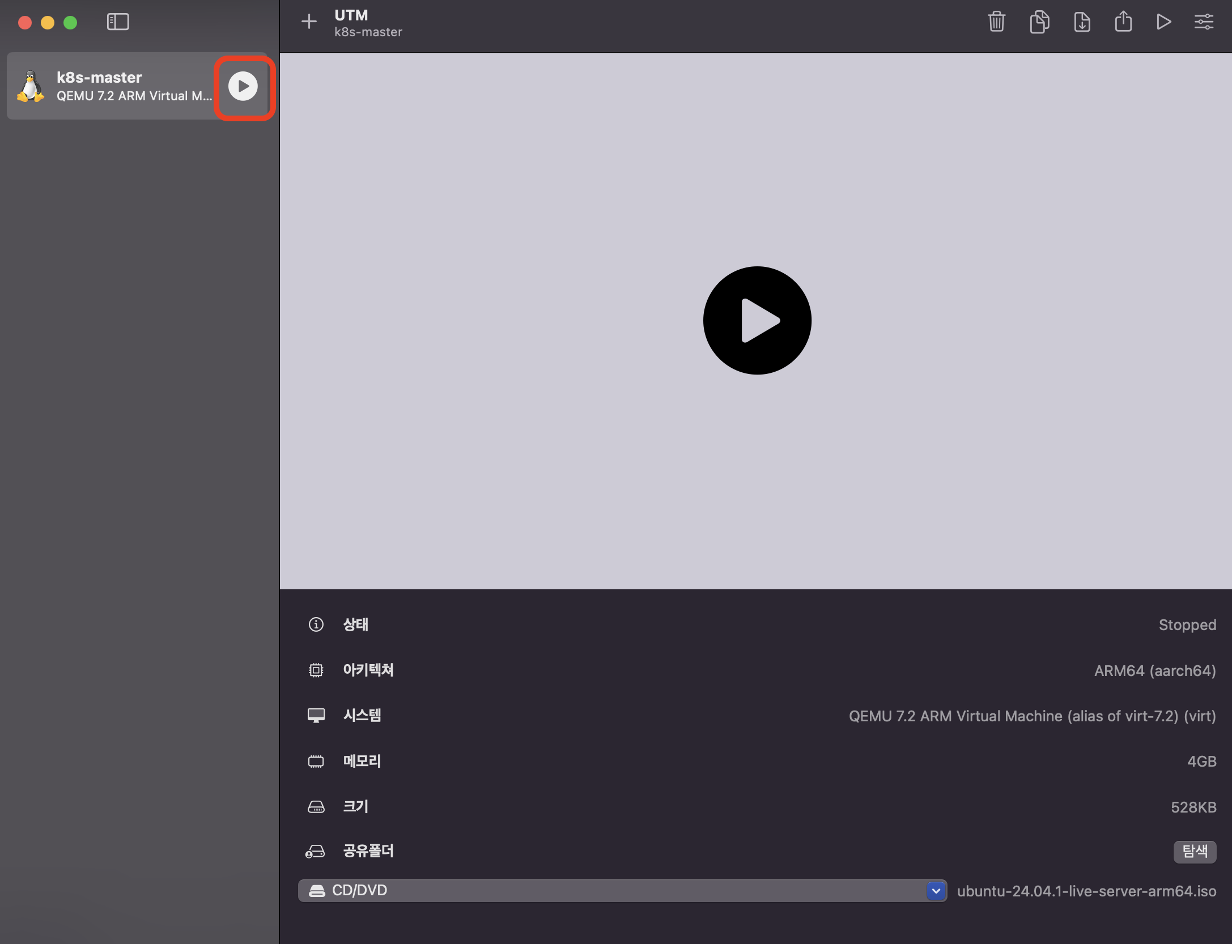Image resolution: width=1232 pixels, height=944 pixels.
Task: Click the 공유폴더 shared folder icon
Action: pyautogui.click(x=315, y=851)
